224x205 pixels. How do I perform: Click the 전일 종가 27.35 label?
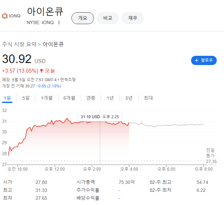[211, 156]
